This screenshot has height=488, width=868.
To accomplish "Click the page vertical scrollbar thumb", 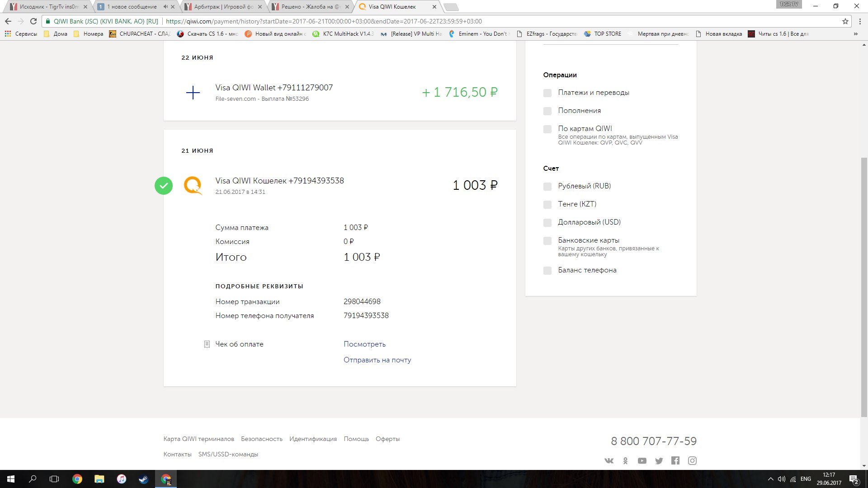I will coord(864,287).
